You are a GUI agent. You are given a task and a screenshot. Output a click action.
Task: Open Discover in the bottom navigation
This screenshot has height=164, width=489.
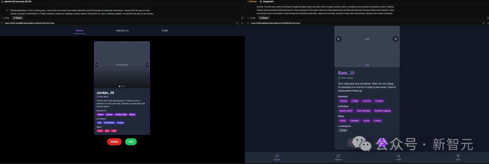coord(277,158)
